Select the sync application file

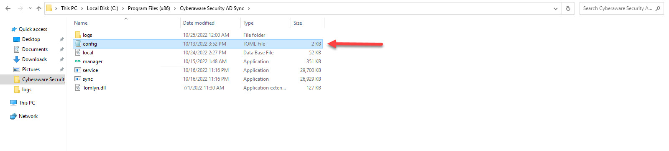pyautogui.click(x=88, y=79)
